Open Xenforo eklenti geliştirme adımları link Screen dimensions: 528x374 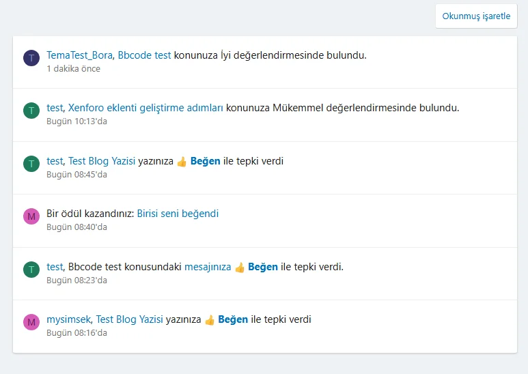[145, 108]
